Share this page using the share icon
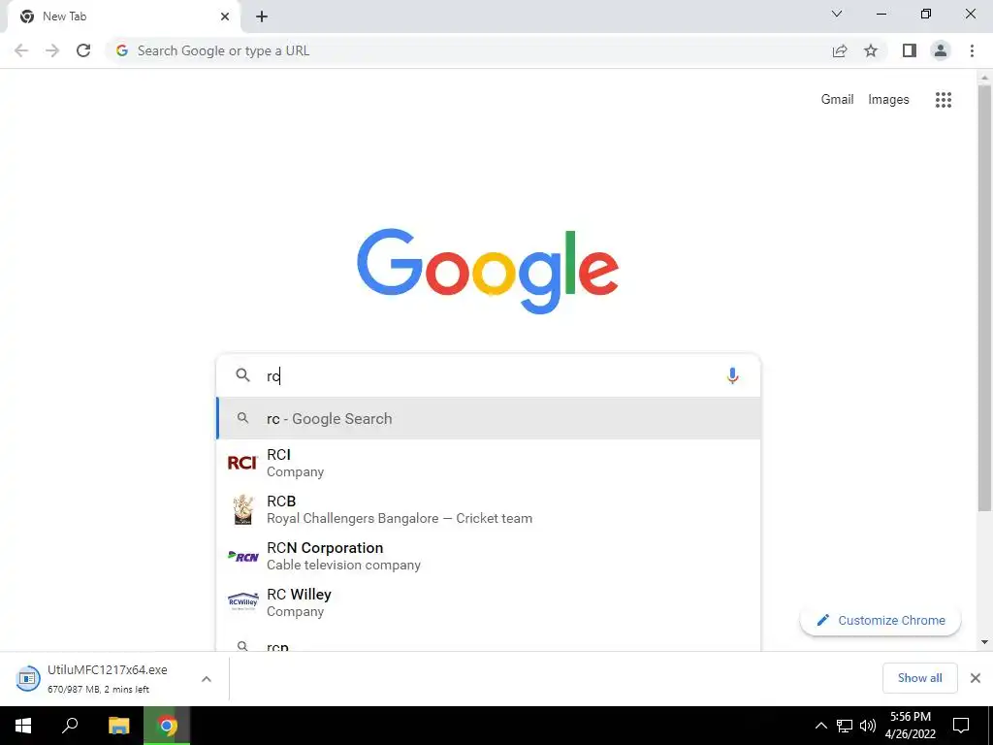This screenshot has height=745, width=993. (840, 50)
